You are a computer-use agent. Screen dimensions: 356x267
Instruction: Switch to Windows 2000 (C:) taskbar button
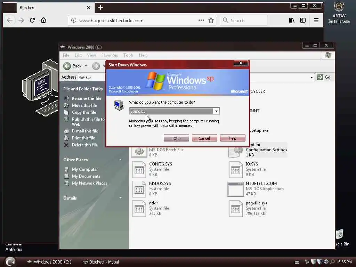(x=49, y=262)
